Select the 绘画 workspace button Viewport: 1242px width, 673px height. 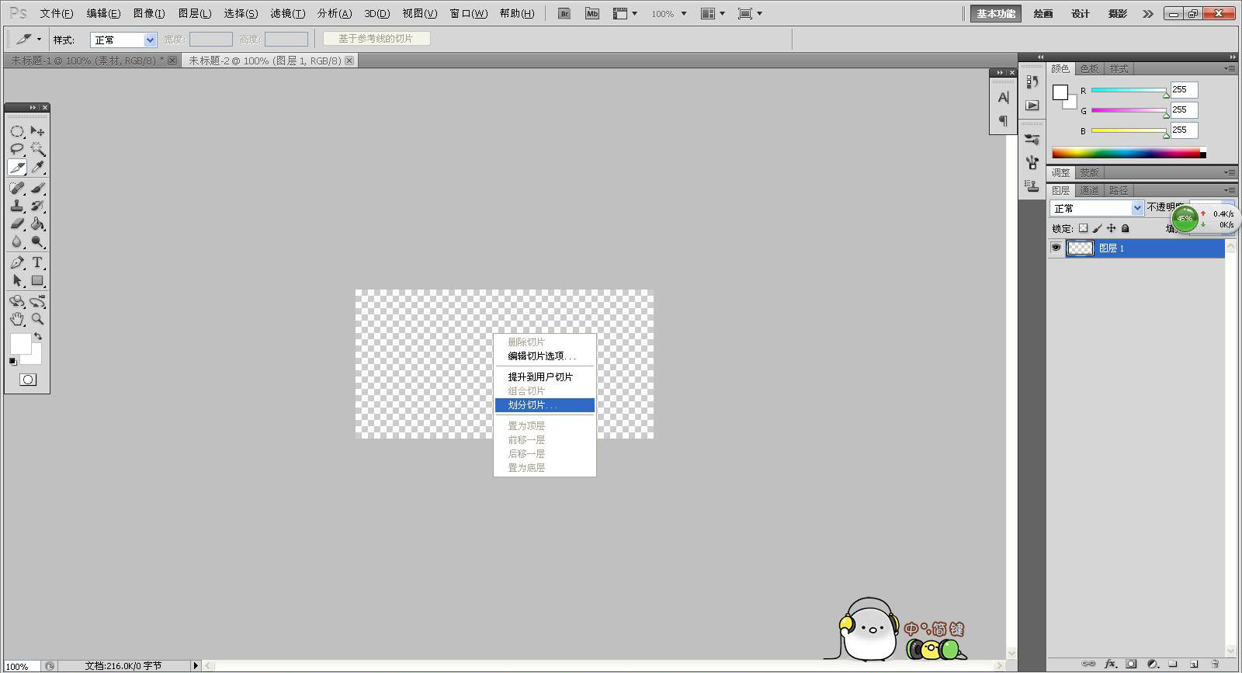coord(1043,14)
